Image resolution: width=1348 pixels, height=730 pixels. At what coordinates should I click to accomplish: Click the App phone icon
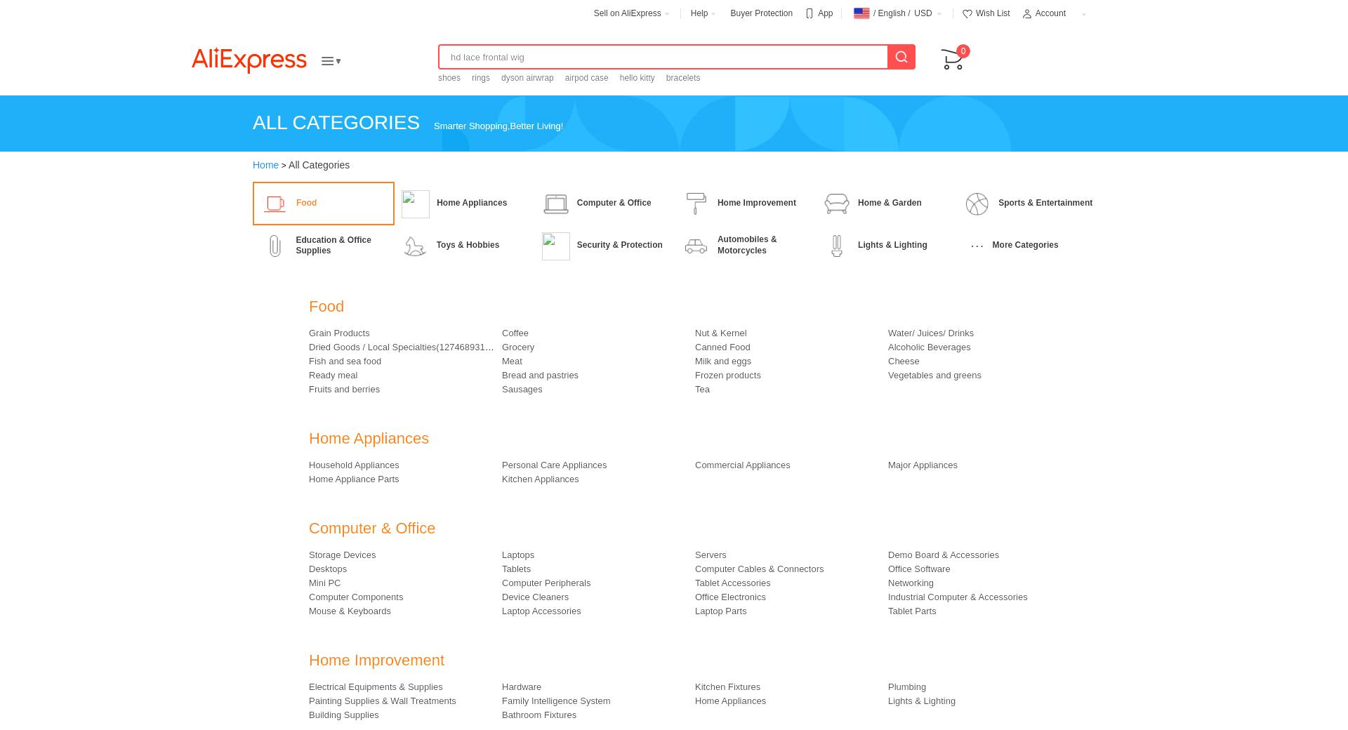pyautogui.click(x=810, y=13)
